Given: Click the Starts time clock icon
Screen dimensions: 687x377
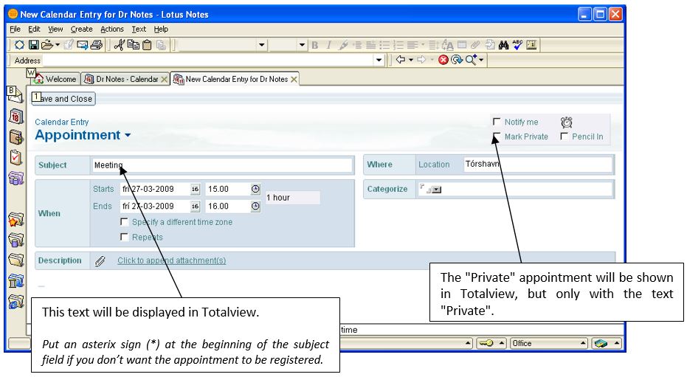Looking at the screenshot, I should (255, 189).
